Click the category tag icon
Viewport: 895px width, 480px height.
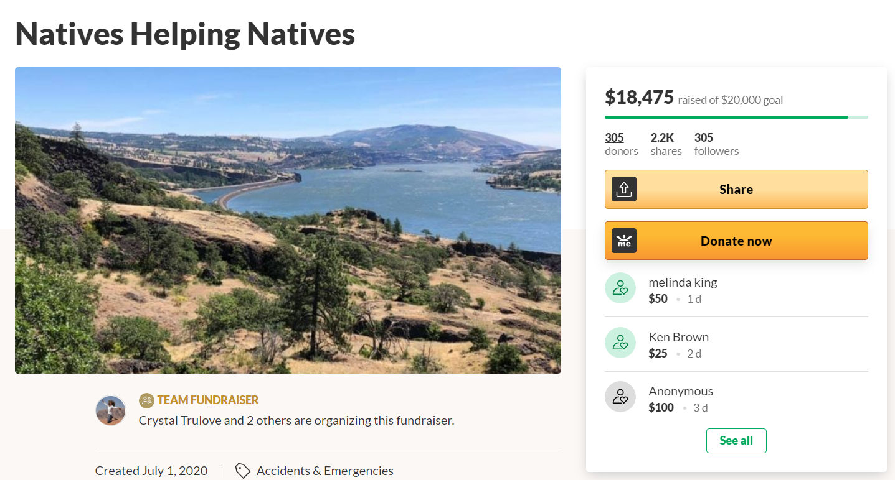point(243,471)
